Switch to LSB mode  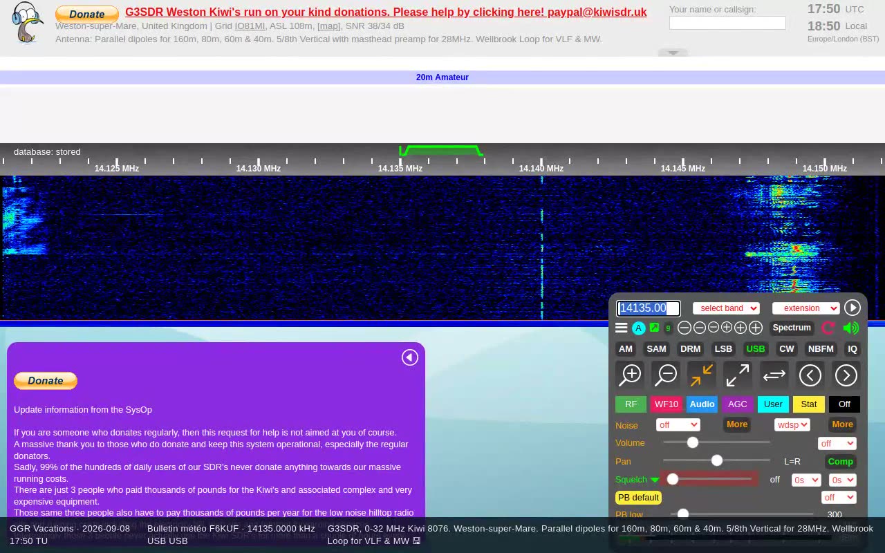[x=723, y=349]
